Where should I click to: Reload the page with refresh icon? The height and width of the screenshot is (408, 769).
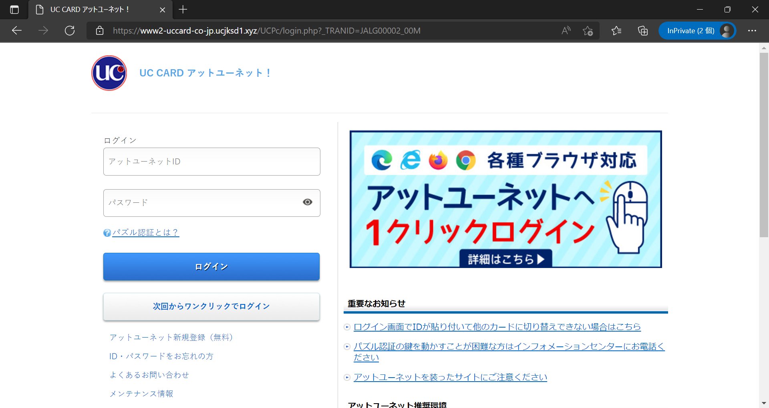pos(70,31)
